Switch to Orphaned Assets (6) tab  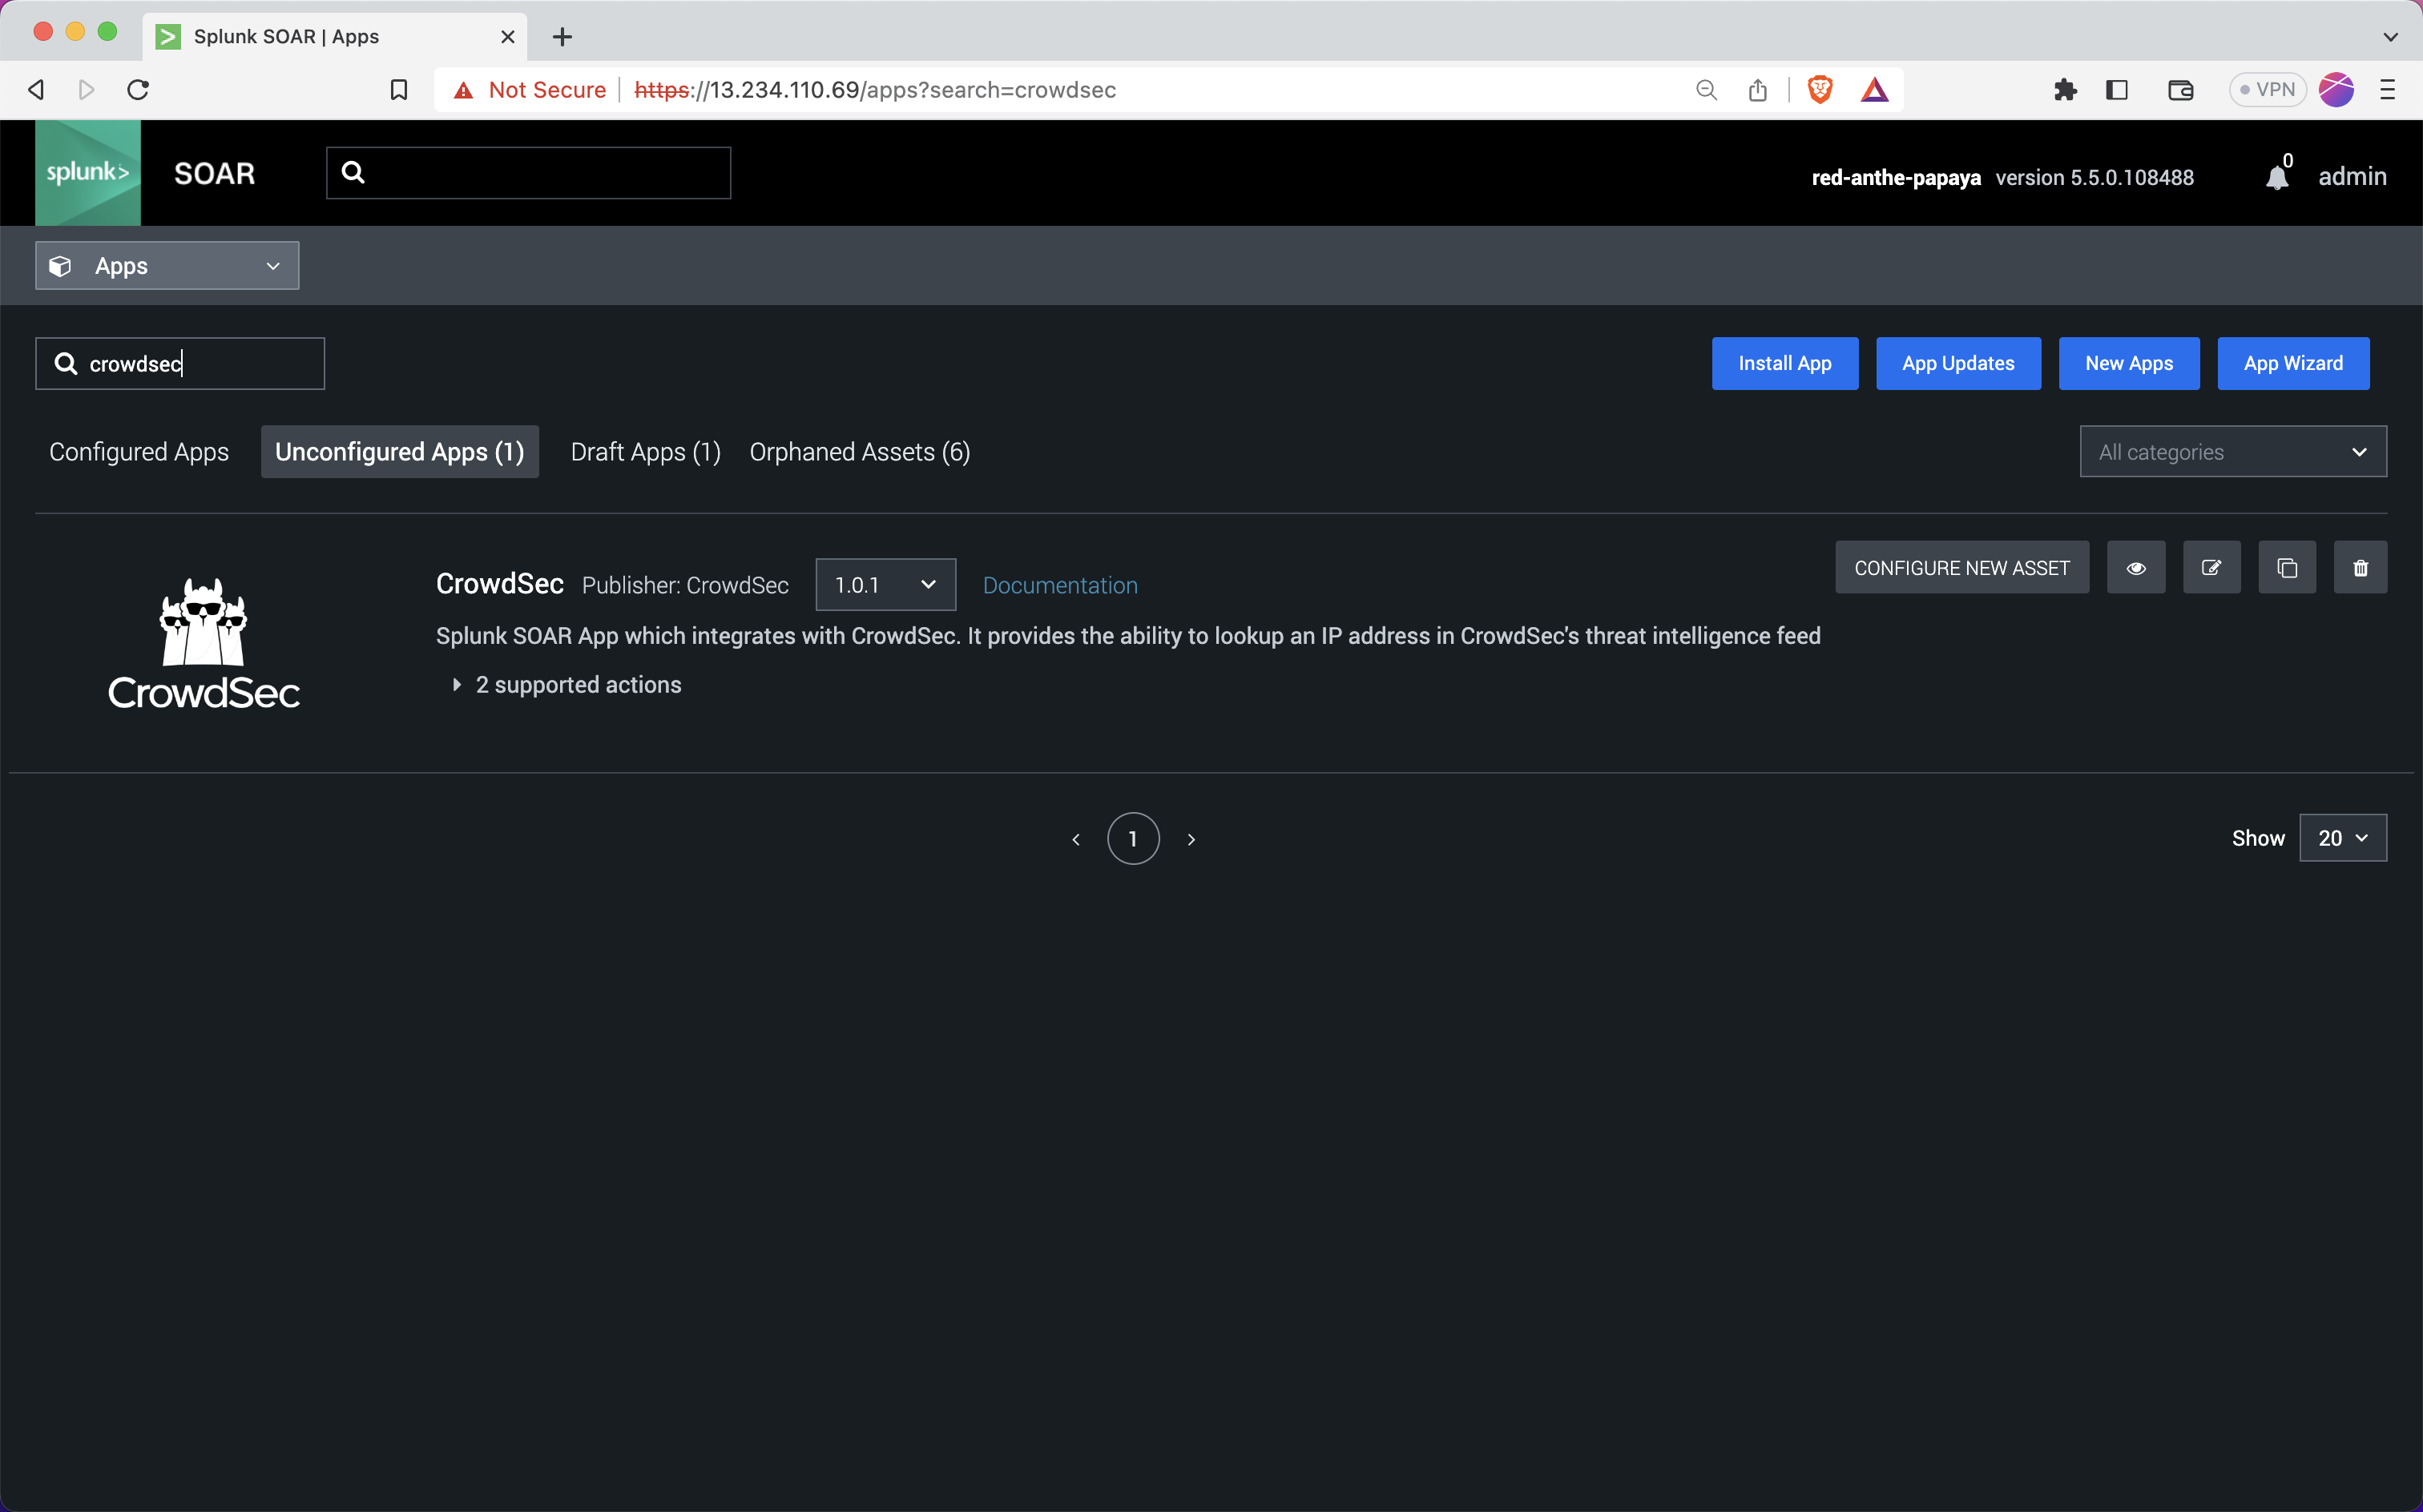[860, 452]
